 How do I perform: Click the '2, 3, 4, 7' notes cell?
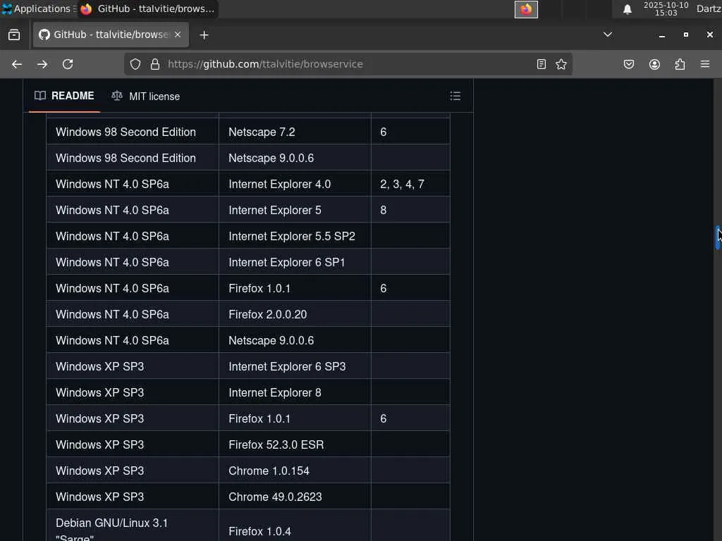(410, 184)
